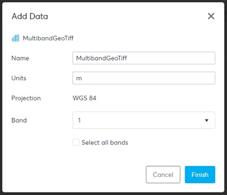Screen dimensions: 227x195
Task: Click the Select all bands label text
Action: 105,142
